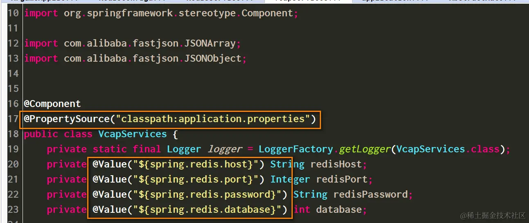Click the 'getLogger' method call
This screenshot has width=529, height=223.
[x=364, y=149]
